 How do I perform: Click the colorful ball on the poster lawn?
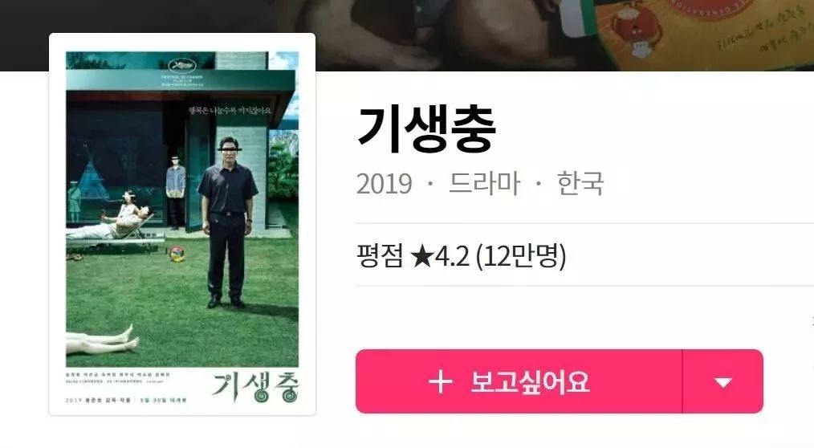pyautogui.click(x=177, y=253)
